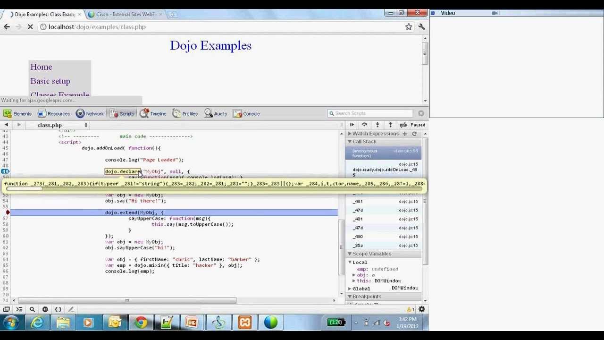Screen dimensions: 604x340
Task: Select dojo.ready.dojo.addOnLoad call frame
Action: (x=384, y=170)
